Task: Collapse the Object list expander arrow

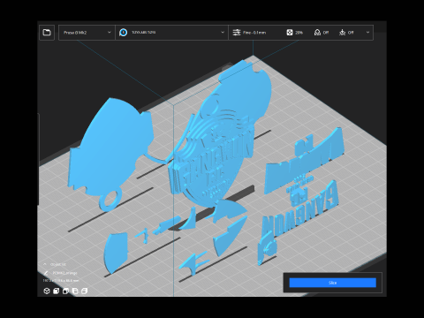Action: point(45,264)
